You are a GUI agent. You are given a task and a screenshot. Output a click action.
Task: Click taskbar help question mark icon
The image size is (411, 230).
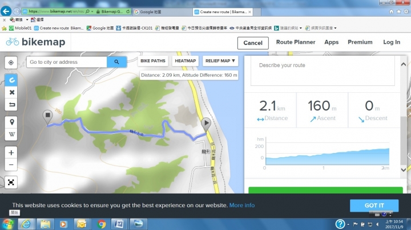tap(340, 224)
